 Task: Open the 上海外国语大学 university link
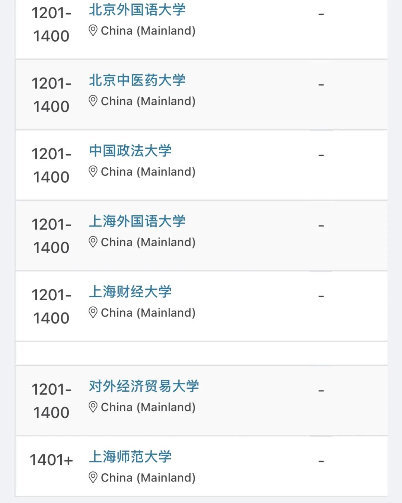click(137, 221)
